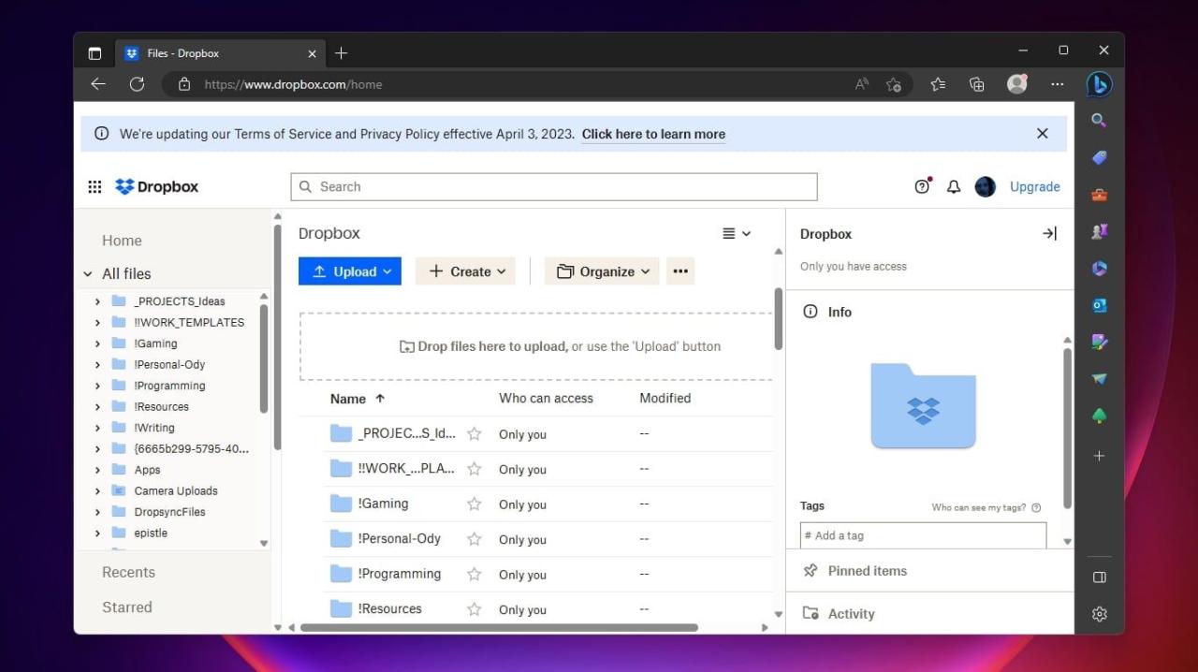Go to Home in the sidebar
The height and width of the screenshot is (672, 1198).
click(x=122, y=241)
